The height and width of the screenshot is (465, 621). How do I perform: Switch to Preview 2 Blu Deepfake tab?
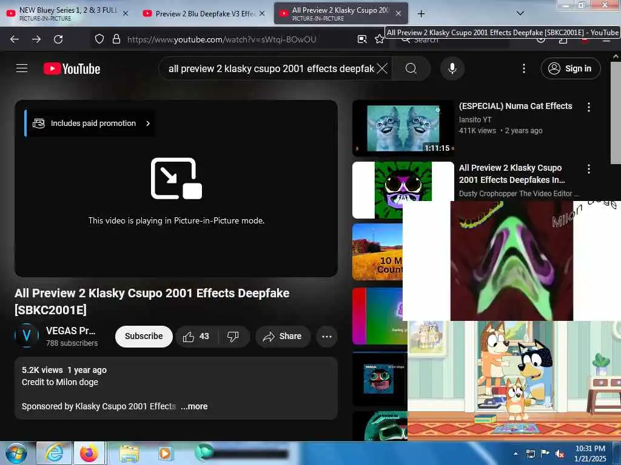(x=204, y=13)
